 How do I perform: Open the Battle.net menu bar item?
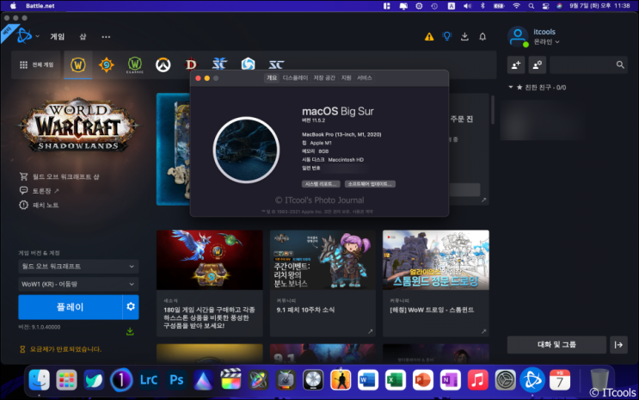[40, 6]
